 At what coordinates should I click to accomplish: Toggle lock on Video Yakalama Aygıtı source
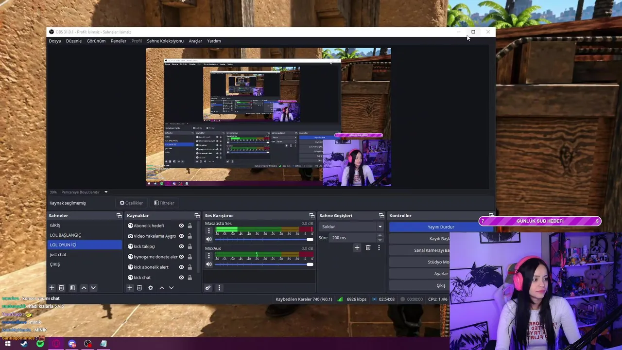tap(190, 236)
